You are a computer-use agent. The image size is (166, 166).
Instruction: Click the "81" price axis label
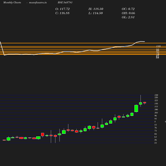pos(156,125)
